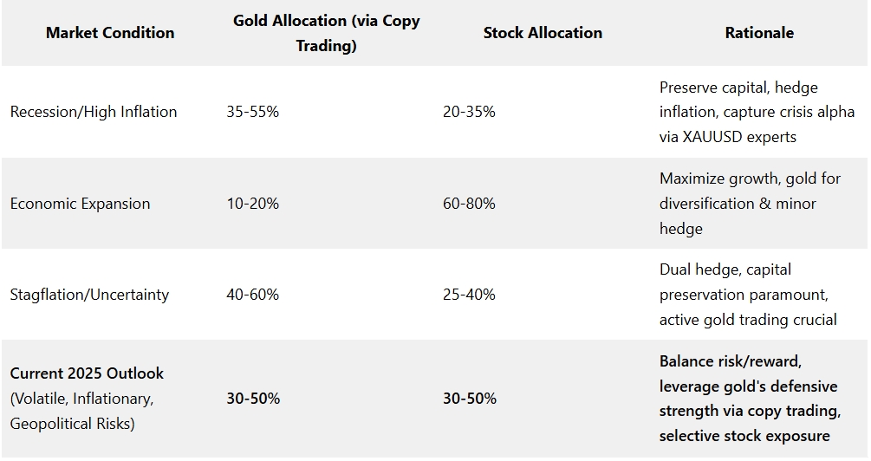Click the 40-60% gold allocation cell
This screenshot has width=871, height=461.
pos(252,295)
